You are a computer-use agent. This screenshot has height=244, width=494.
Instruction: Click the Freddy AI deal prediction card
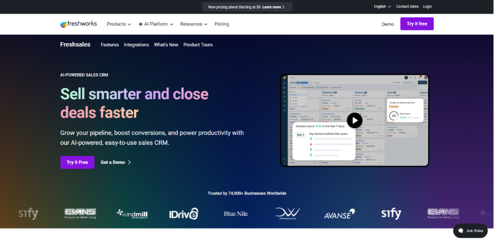coord(405,110)
